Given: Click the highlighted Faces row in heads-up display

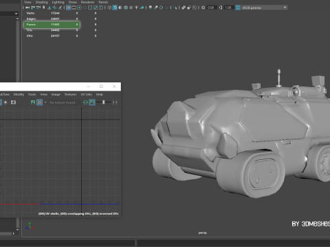Looking at the screenshot, I should click(52, 25).
